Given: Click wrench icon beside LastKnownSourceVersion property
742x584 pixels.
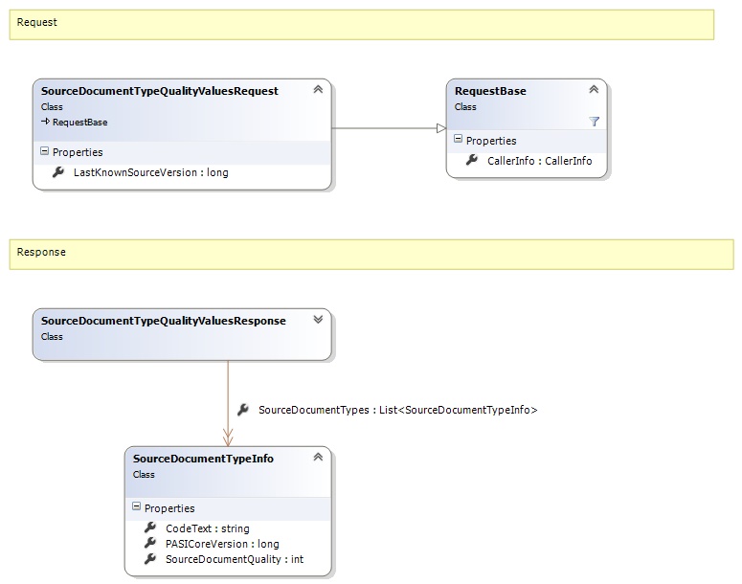Looking at the screenshot, I should (x=58, y=172).
